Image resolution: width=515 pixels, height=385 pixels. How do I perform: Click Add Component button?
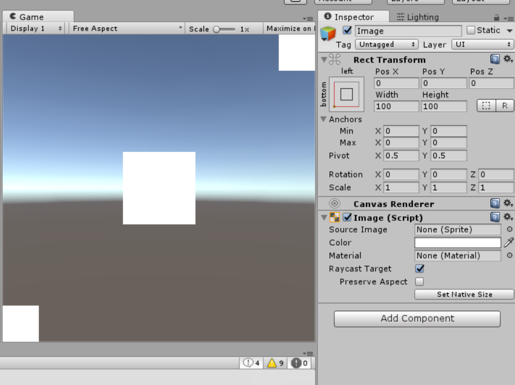pos(417,319)
